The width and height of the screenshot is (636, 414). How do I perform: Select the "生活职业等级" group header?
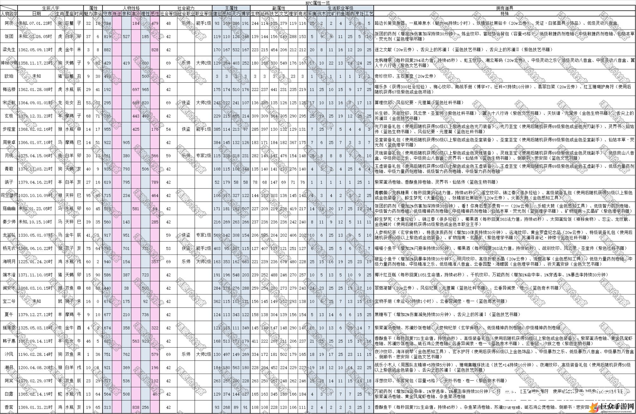(340, 8)
